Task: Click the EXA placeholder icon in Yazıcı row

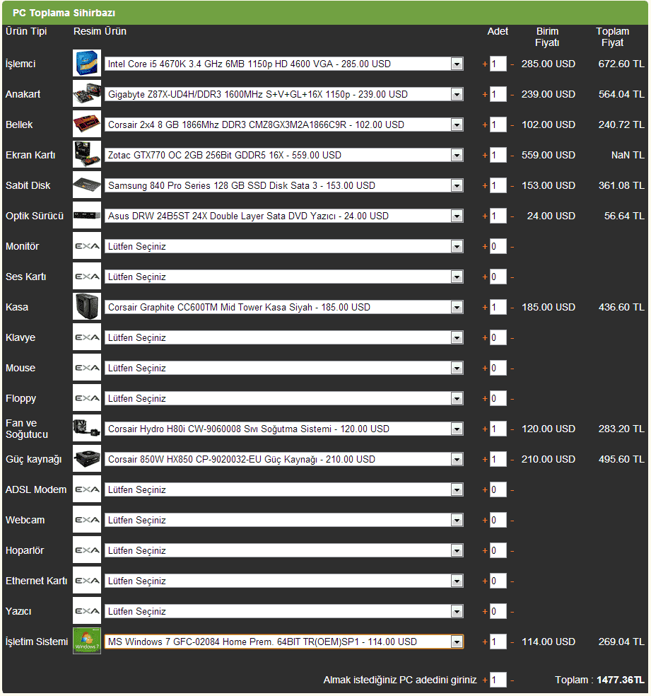Action: click(87, 611)
